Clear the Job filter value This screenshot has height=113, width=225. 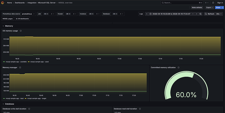(52, 14)
